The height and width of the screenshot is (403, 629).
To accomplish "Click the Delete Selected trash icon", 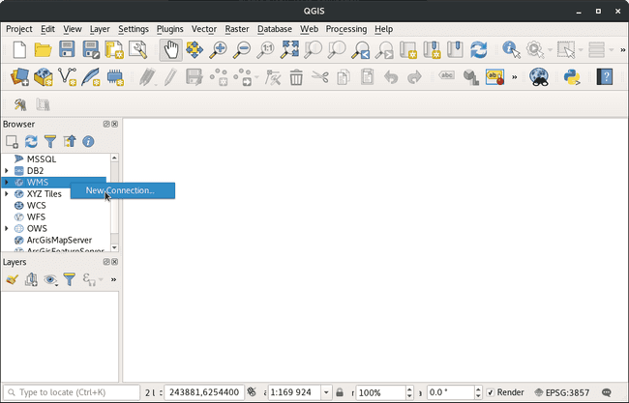I will tap(296, 77).
